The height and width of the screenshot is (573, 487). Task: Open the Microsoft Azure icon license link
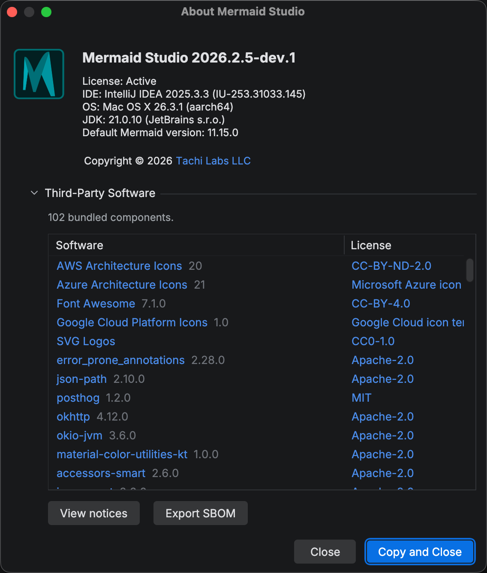click(406, 285)
